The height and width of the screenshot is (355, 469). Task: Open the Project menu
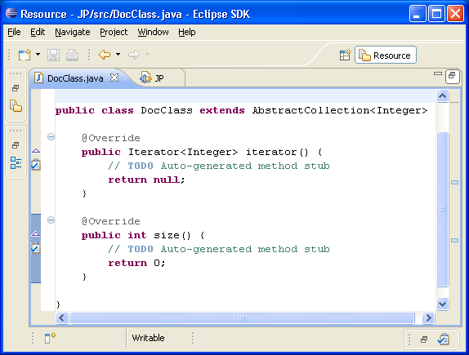pyautogui.click(x=114, y=32)
